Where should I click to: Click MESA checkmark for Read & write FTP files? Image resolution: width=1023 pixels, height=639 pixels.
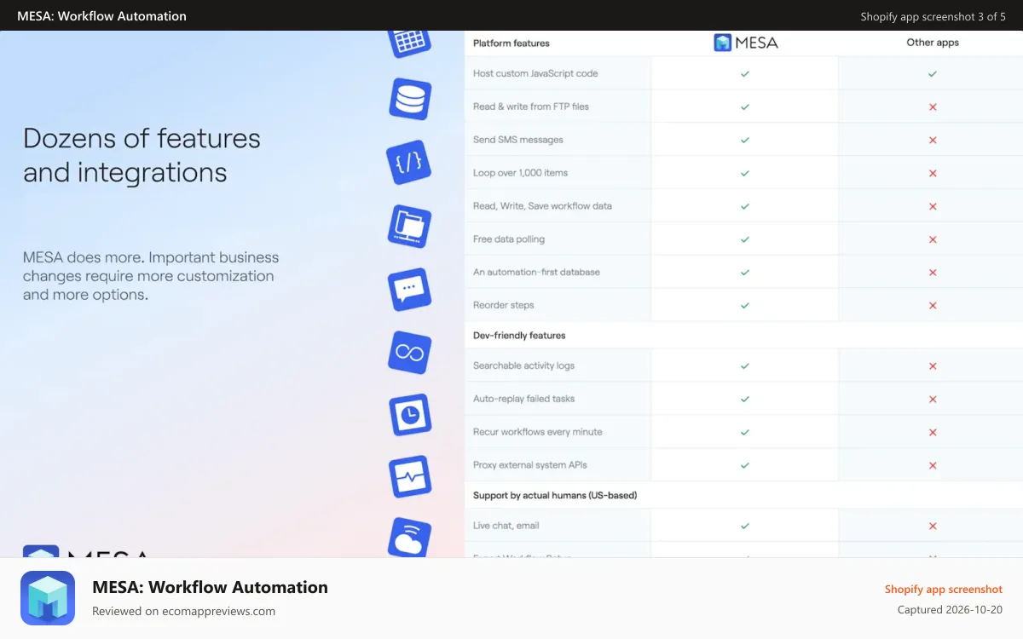point(745,106)
